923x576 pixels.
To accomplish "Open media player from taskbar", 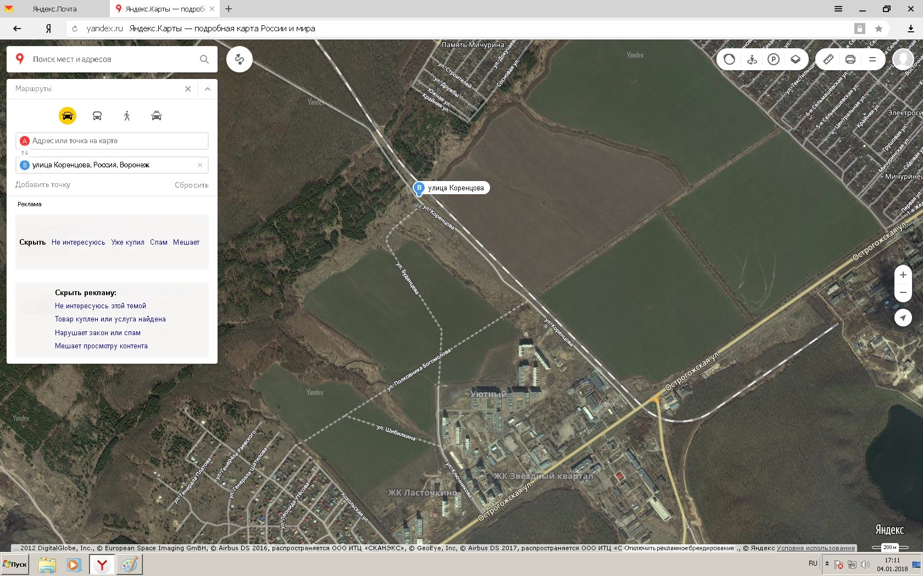I will click(x=74, y=564).
